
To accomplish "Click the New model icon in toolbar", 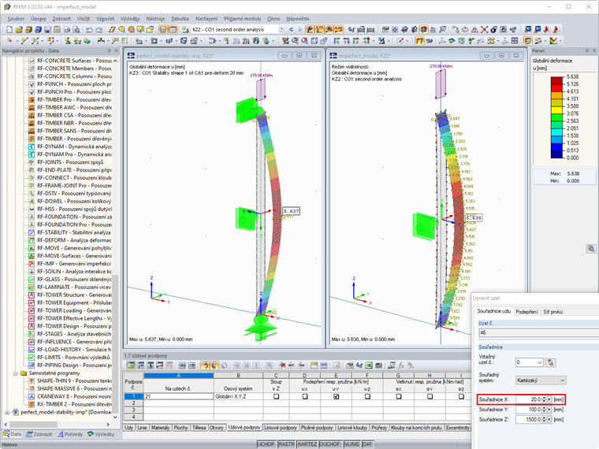I will coord(9,29).
